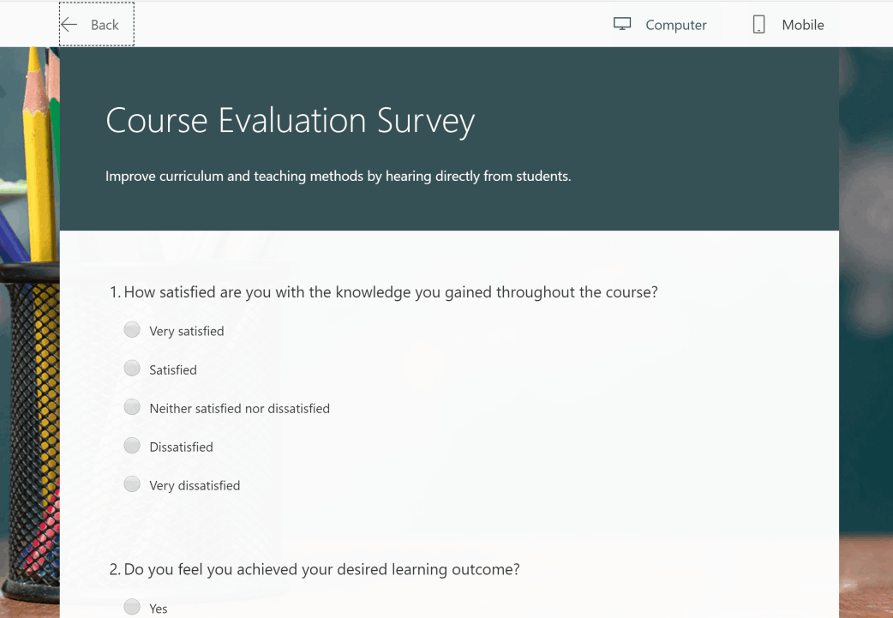Image resolution: width=893 pixels, height=618 pixels.
Task: Click the Back arrow icon
Action: 69,25
